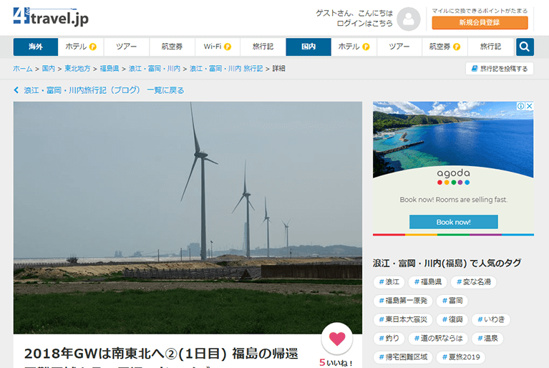
Task: Click the guest user avatar icon
Action: (409, 19)
